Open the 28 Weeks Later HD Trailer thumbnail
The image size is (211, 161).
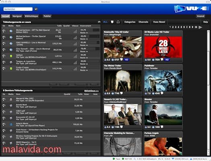point(163,47)
